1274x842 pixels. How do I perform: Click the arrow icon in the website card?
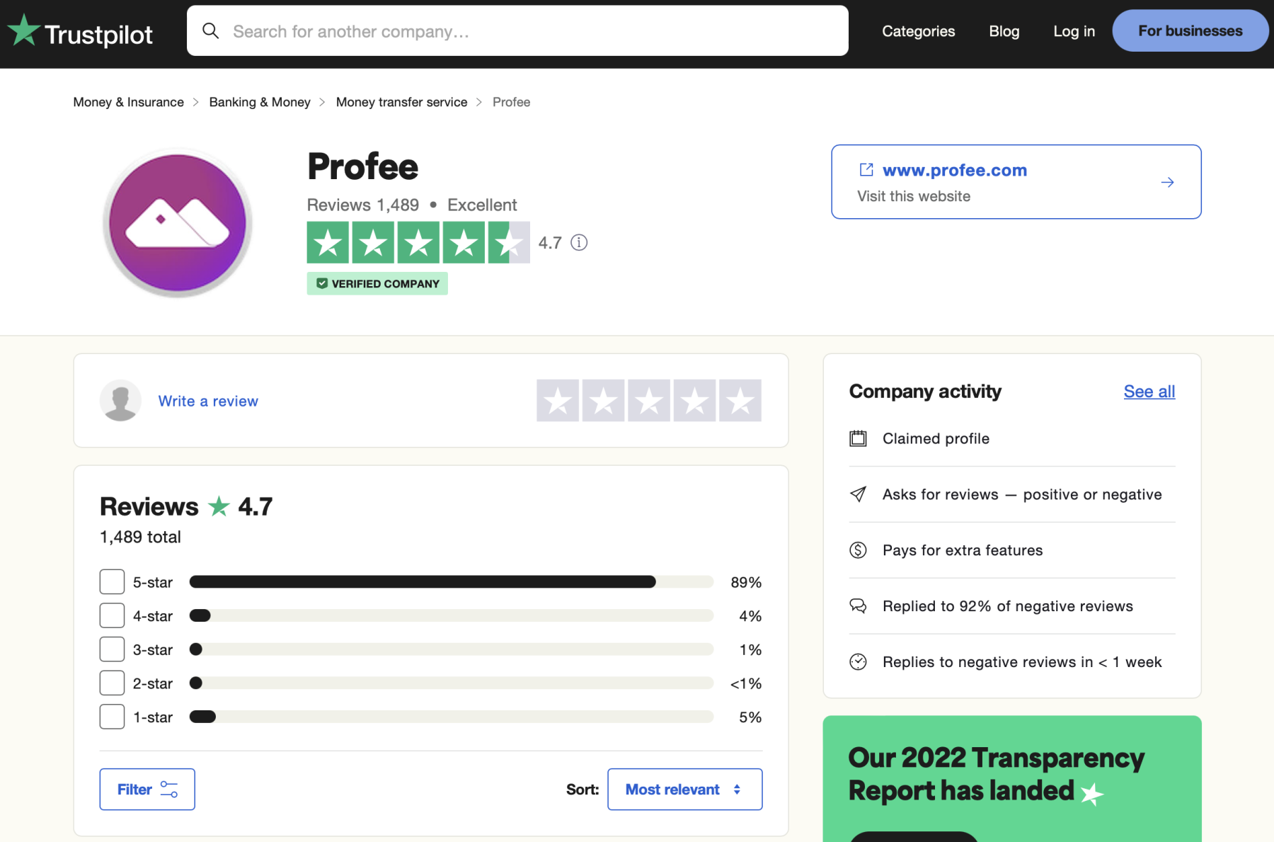point(1168,183)
